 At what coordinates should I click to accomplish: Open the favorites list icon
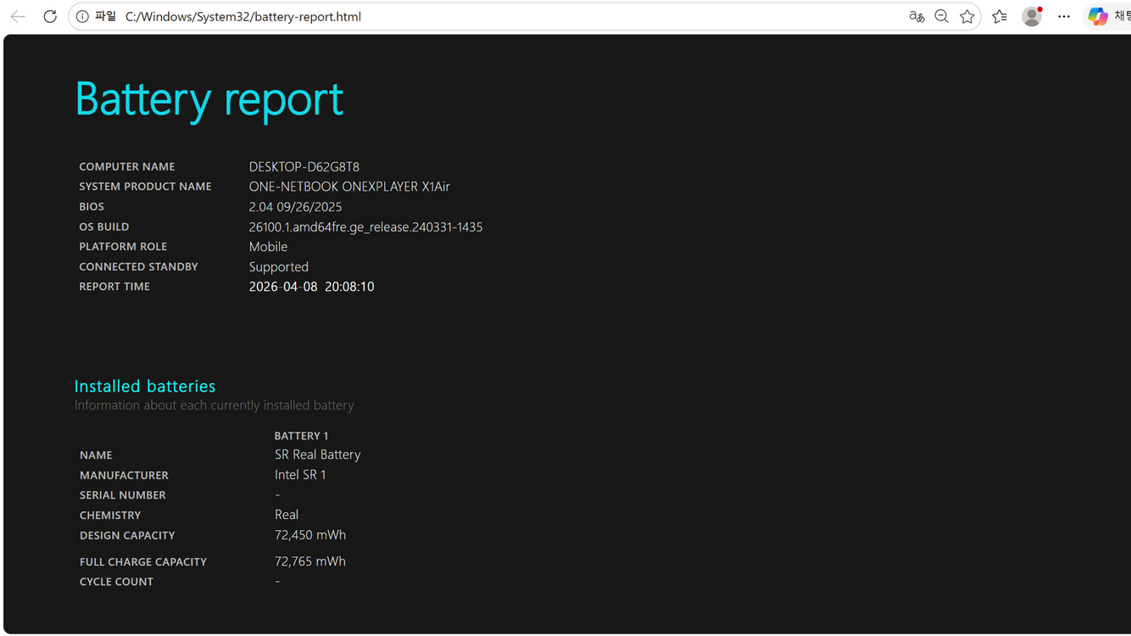tap(1000, 16)
